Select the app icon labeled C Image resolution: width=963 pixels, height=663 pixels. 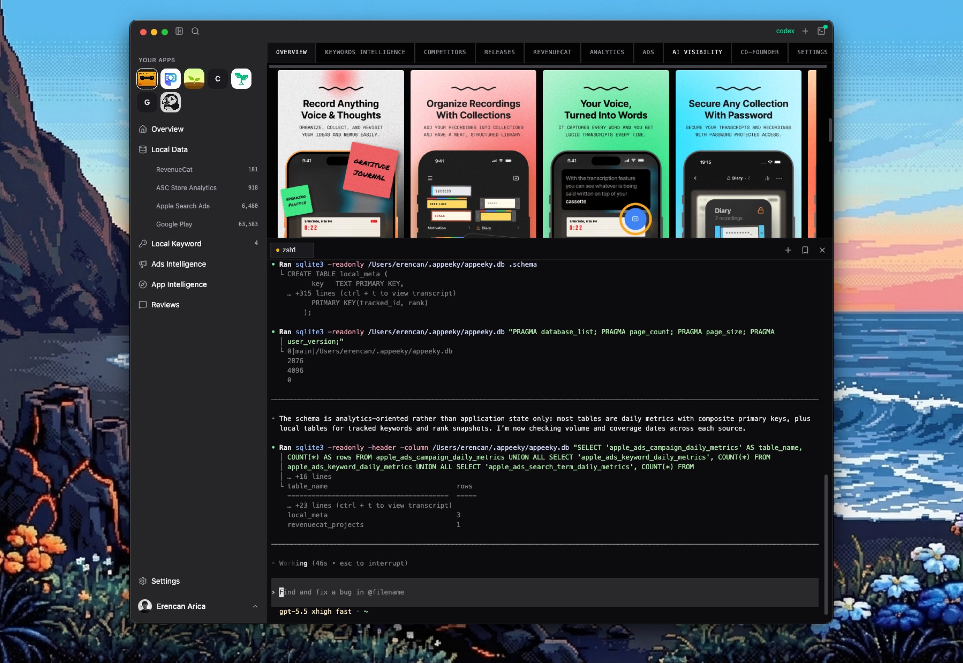[217, 79]
